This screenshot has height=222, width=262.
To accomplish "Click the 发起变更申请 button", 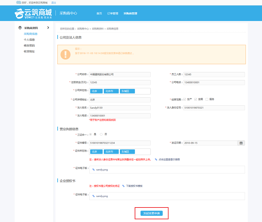I will [151, 213].
